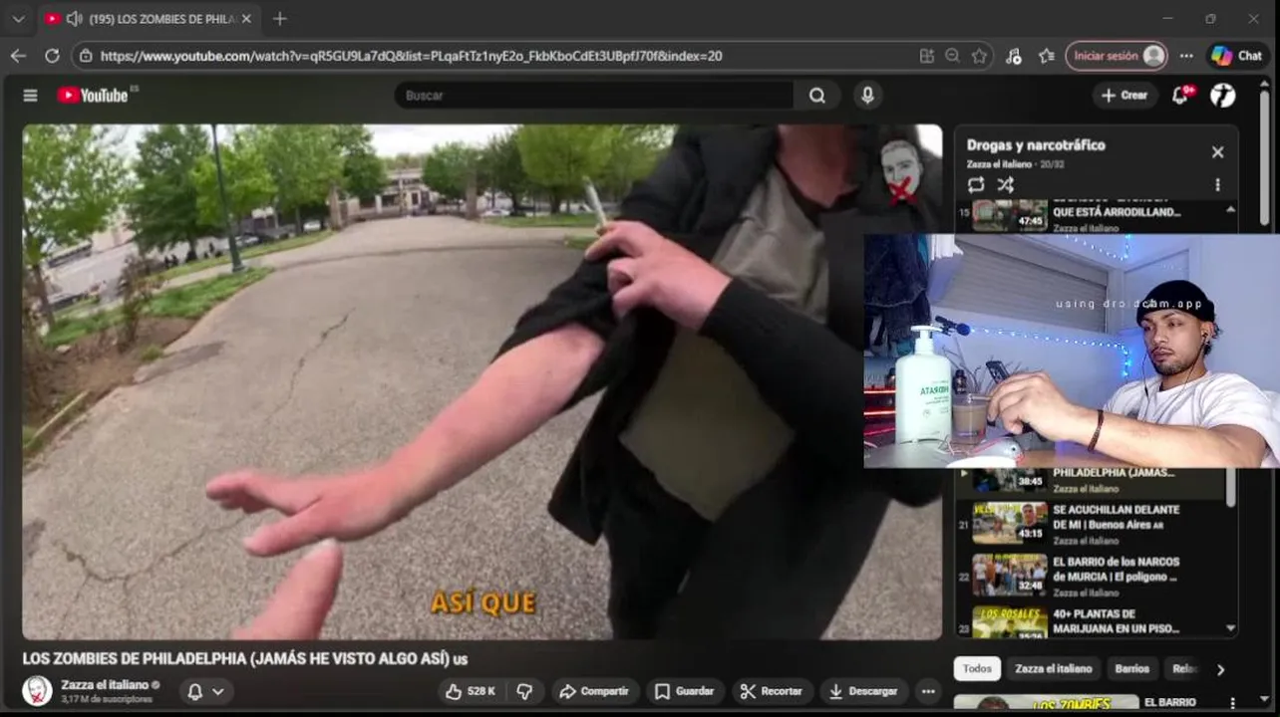Viewport: 1280px width, 717px height.
Task: Open notification preference bell dropdown
Action: (x=206, y=691)
